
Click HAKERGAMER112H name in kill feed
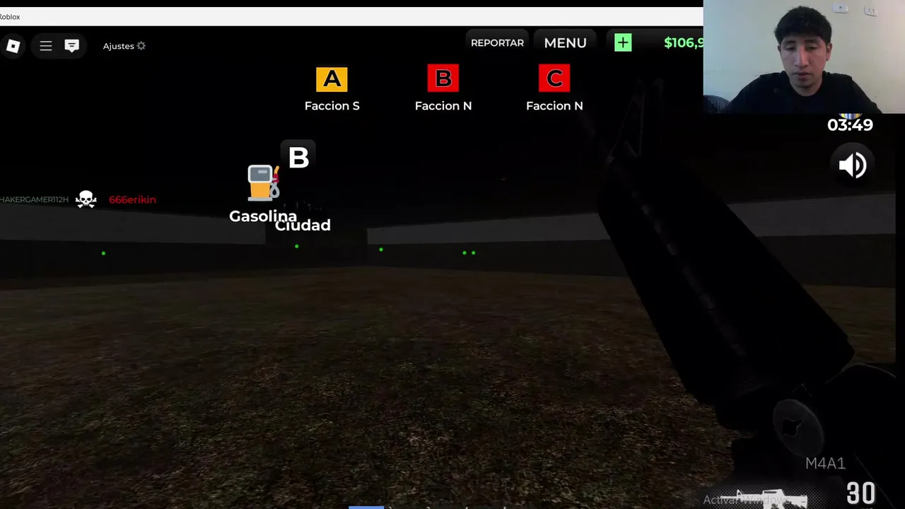pyautogui.click(x=34, y=199)
